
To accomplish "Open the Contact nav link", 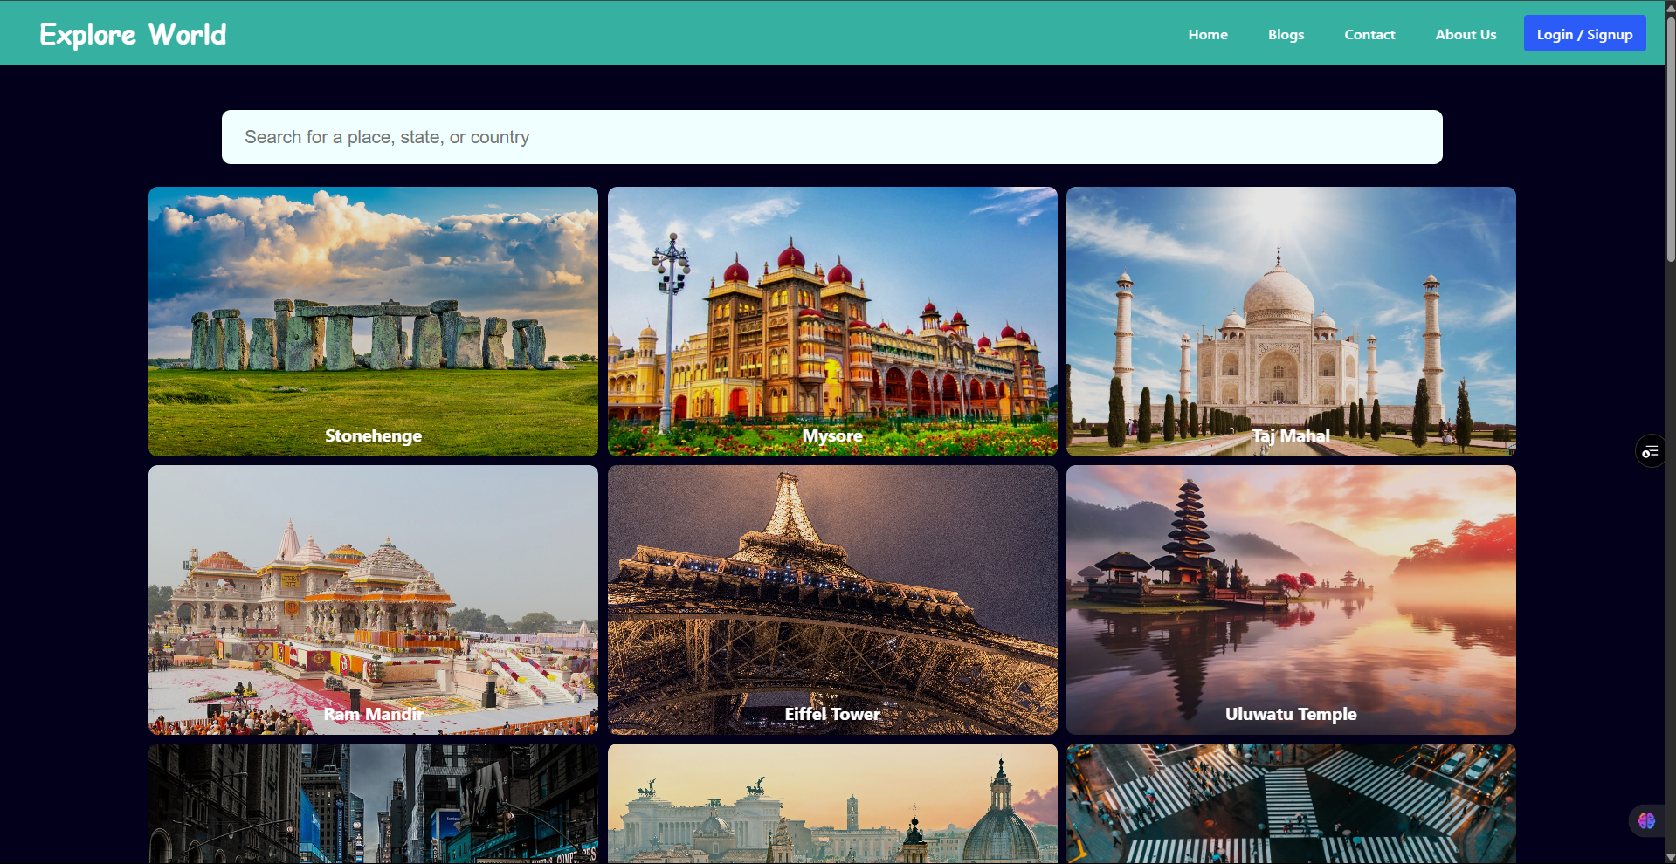I will click(x=1369, y=34).
